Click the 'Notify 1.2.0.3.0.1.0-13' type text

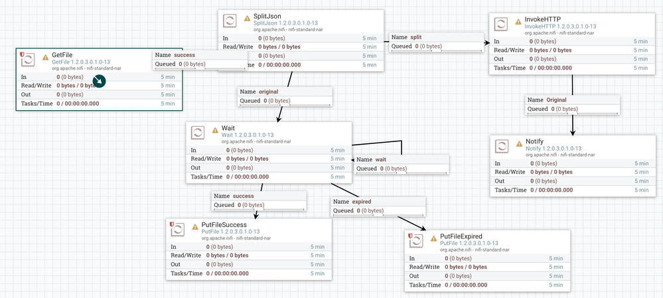(x=553, y=149)
